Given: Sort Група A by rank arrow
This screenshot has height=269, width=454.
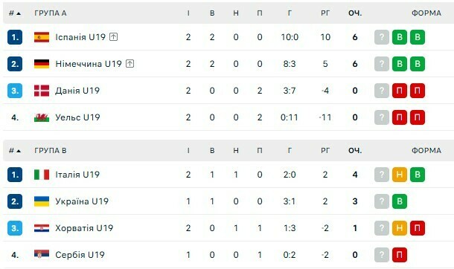Looking at the screenshot, I should coord(19,13).
